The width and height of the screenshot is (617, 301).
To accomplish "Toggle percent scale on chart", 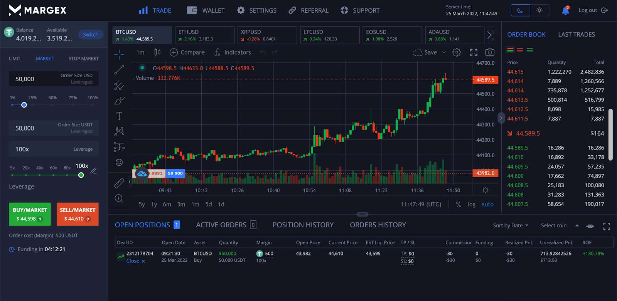I will 459,204.
